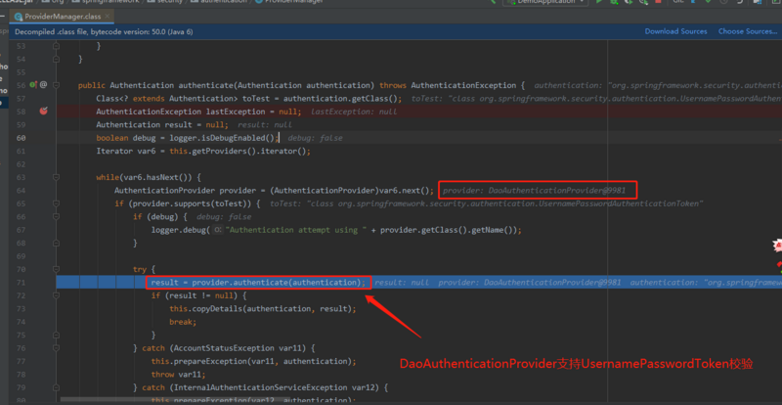Click the blue Git Update Project icon

pos(693,2)
